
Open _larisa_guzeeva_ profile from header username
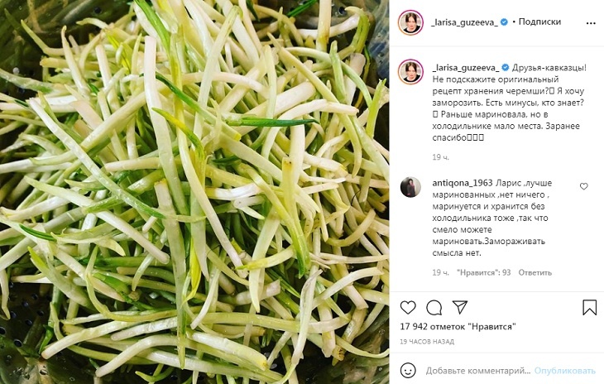465,22
